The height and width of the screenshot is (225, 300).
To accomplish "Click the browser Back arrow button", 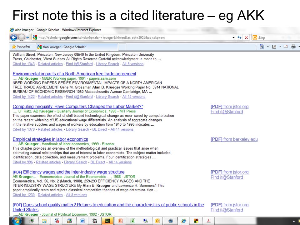I will [13, 37].
